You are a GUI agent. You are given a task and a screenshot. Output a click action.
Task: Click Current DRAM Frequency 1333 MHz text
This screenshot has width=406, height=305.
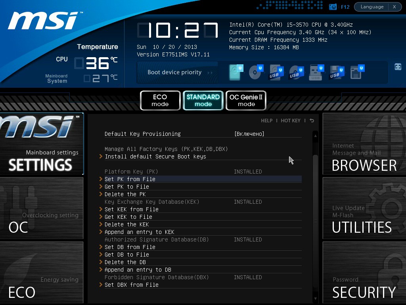(278, 40)
